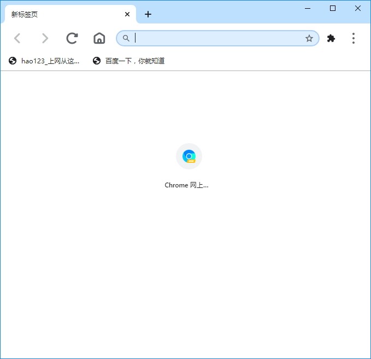371x359 pixels.
Task: Open the extensions puzzle-piece menu
Action: pyautogui.click(x=331, y=38)
